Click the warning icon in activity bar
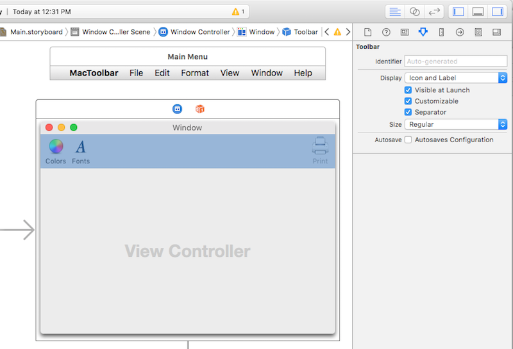Screen dimensions: 513x349 pyautogui.click(x=235, y=12)
